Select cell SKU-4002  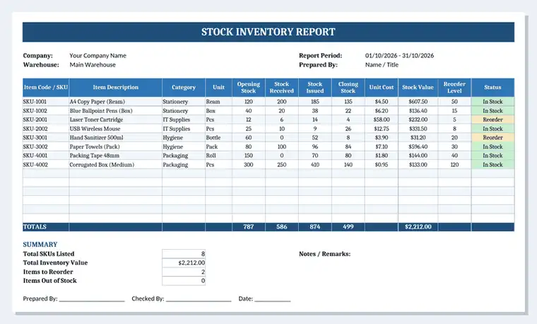point(46,165)
